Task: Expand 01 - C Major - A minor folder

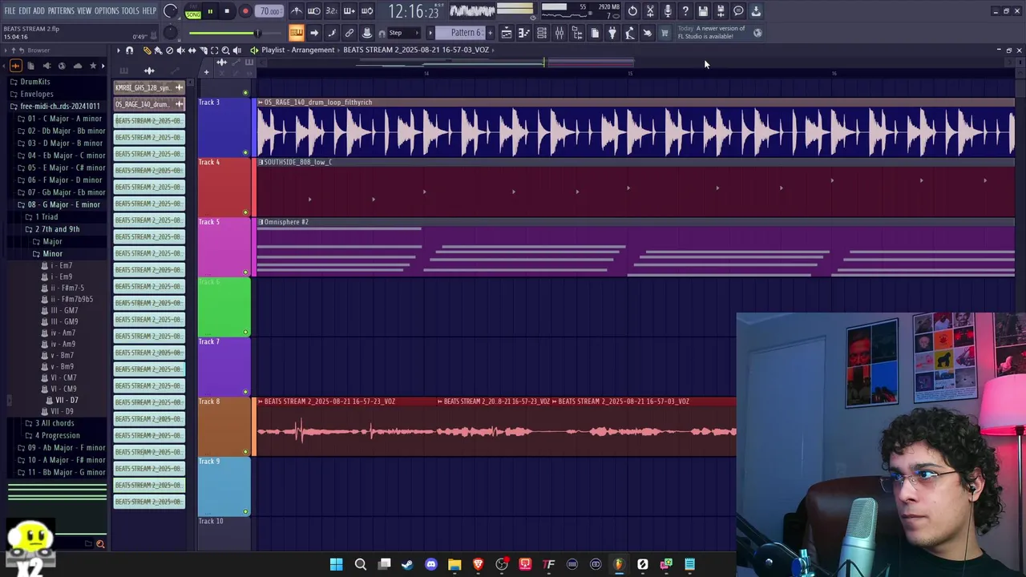Action: coord(64,119)
